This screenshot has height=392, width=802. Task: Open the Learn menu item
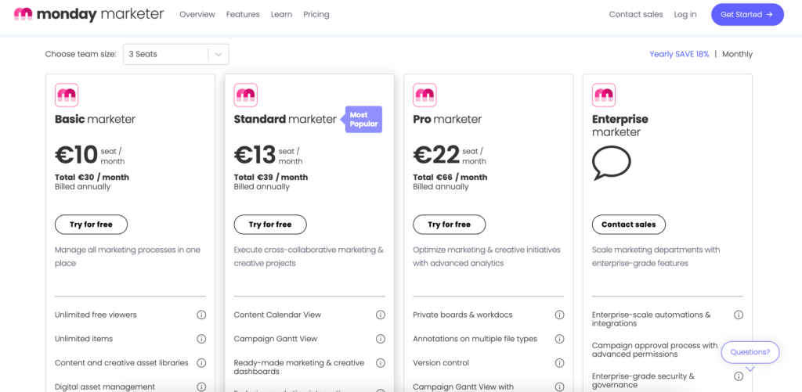pos(281,14)
